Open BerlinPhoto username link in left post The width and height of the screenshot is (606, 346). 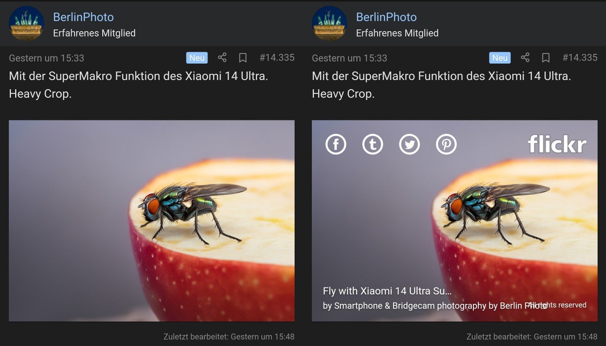83,17
